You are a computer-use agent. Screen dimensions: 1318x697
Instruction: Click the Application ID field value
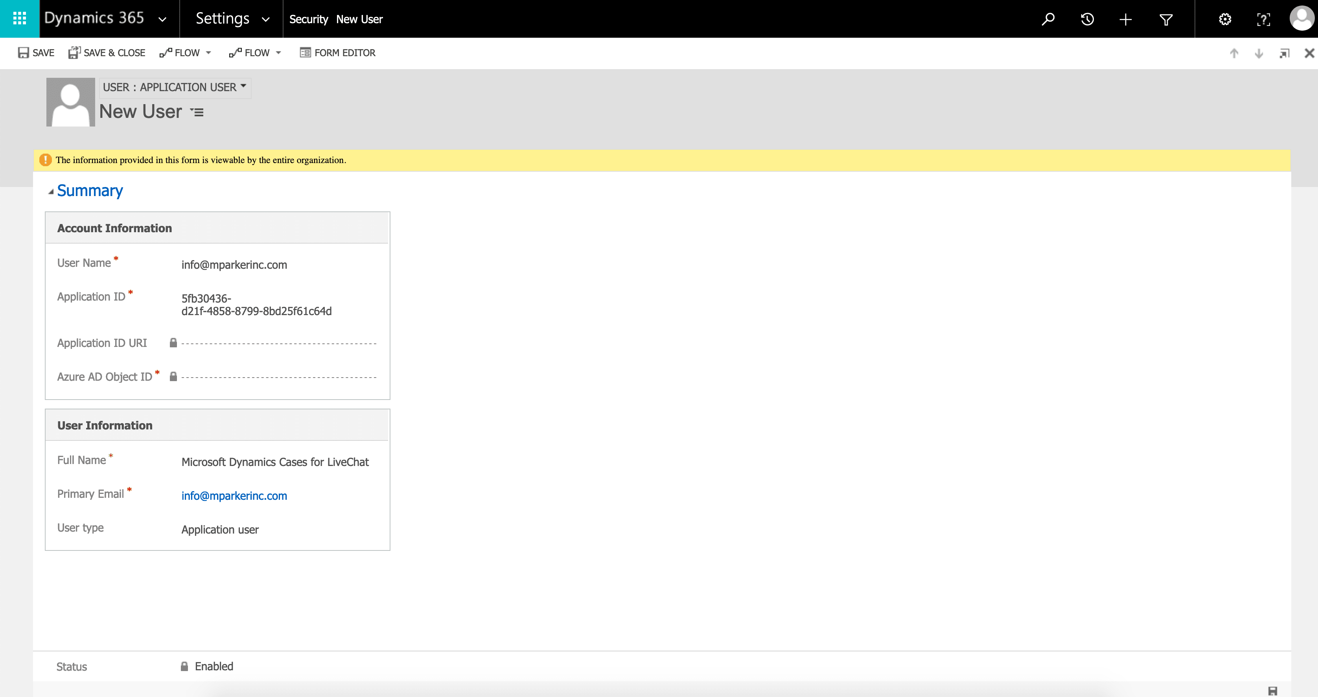(256, 305)
